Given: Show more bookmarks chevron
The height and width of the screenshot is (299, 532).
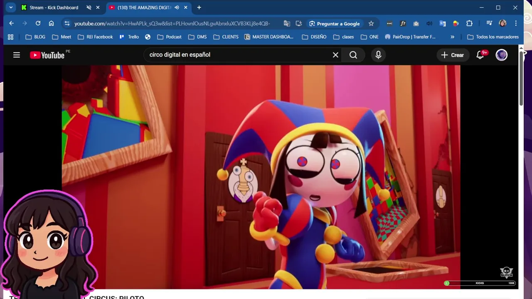Looking at the screenshot, I should (452, 37).
